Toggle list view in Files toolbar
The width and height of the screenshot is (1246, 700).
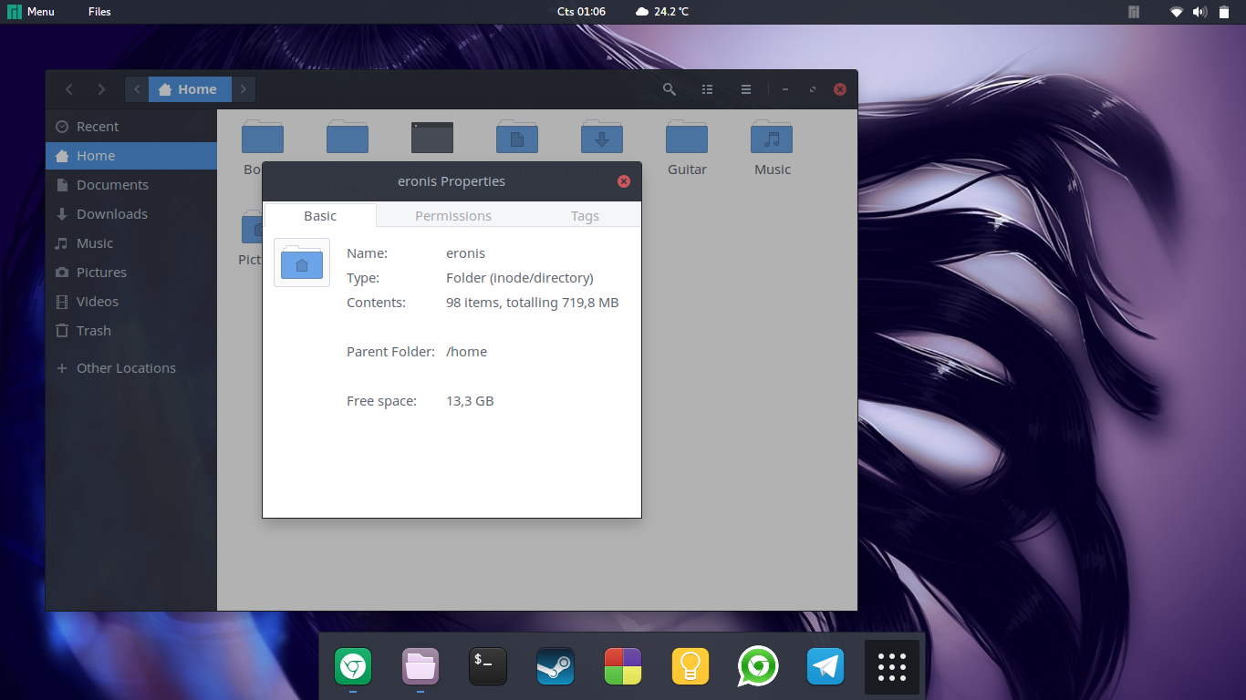click(x=708, y=89)
